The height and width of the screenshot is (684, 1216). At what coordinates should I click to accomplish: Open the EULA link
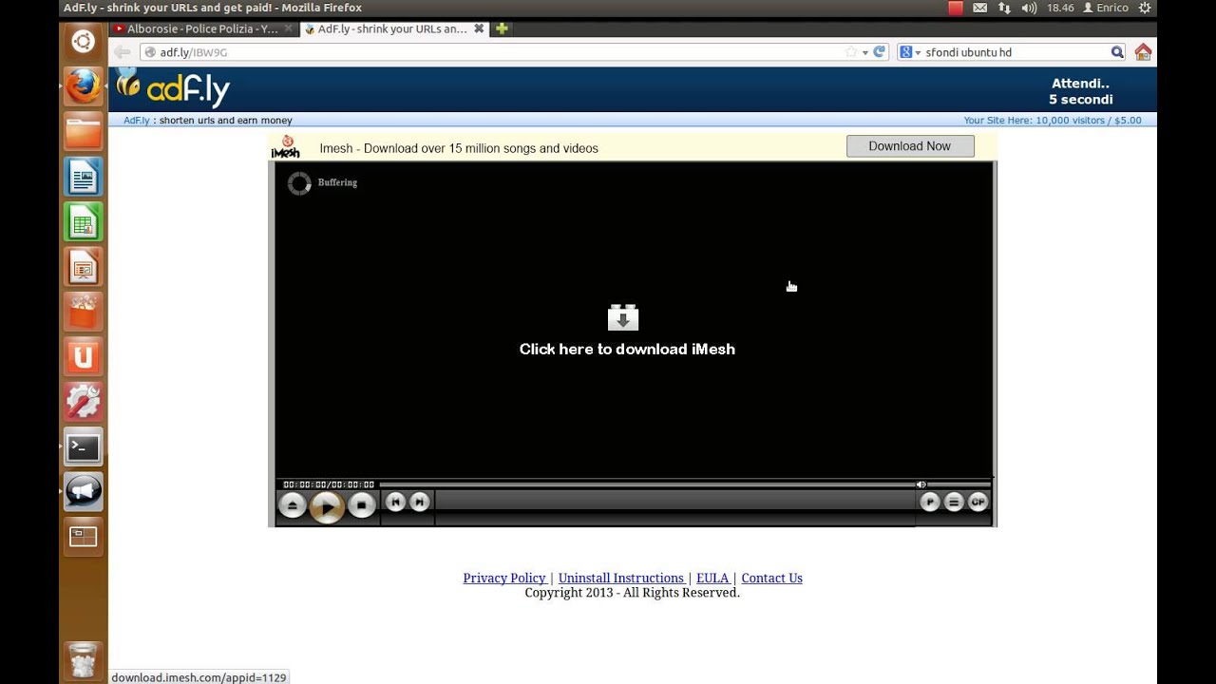(712, 578)
